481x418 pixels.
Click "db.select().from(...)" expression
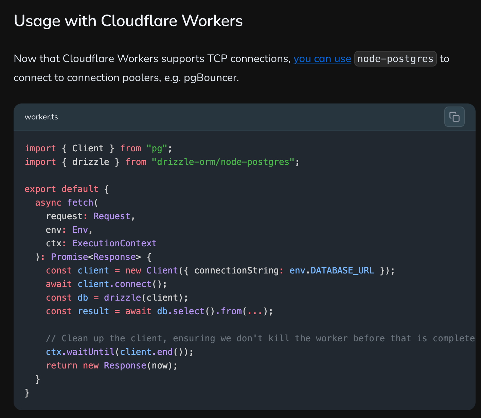tap(212, 311)
